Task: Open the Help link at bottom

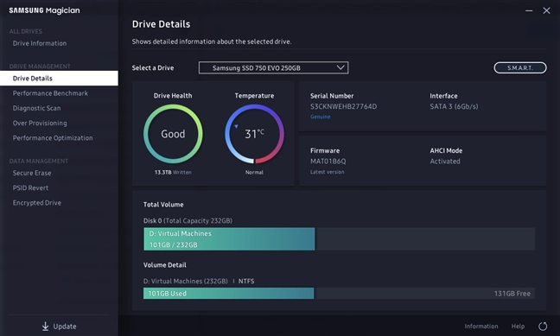Action: click(518, 326)
